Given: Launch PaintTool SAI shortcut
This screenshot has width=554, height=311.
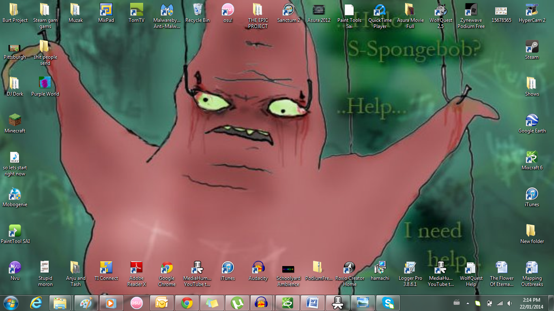Looking at the screenshot, I should coord(15,234).
